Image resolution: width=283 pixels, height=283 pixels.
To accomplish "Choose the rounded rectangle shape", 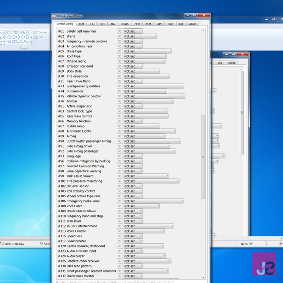I will point(18,33).
